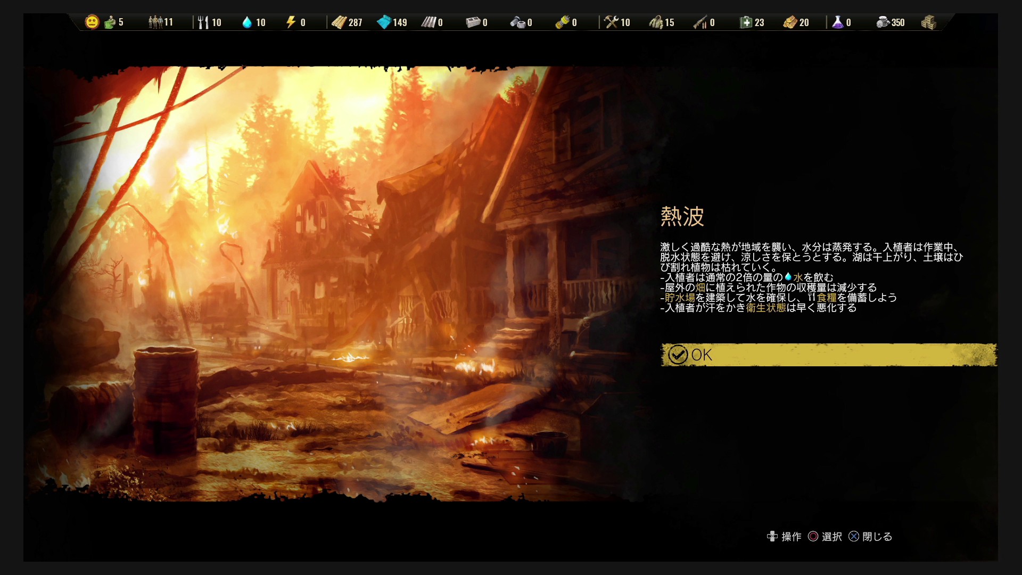Click the 衛生状態 highlighted keyword link
Screen dimensions: 1022x575
coord(766,308)
